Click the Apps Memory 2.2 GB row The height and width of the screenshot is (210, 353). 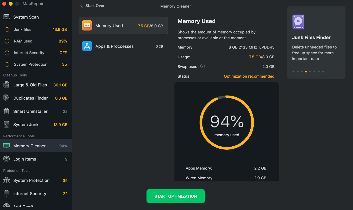[226, 168]
